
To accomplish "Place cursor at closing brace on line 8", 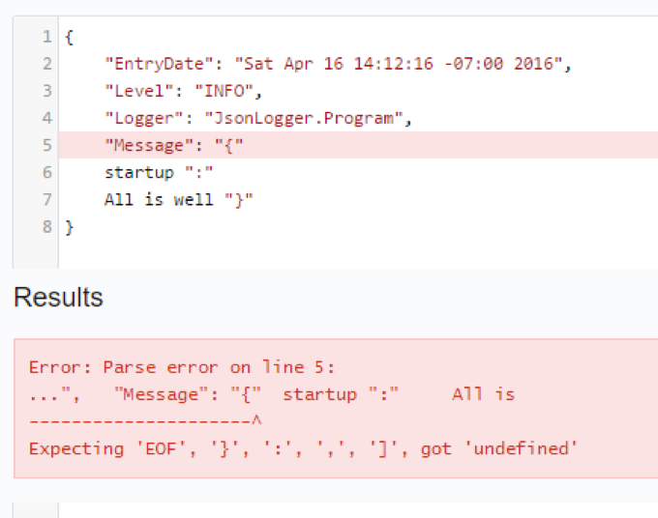I will pos(70,227).
